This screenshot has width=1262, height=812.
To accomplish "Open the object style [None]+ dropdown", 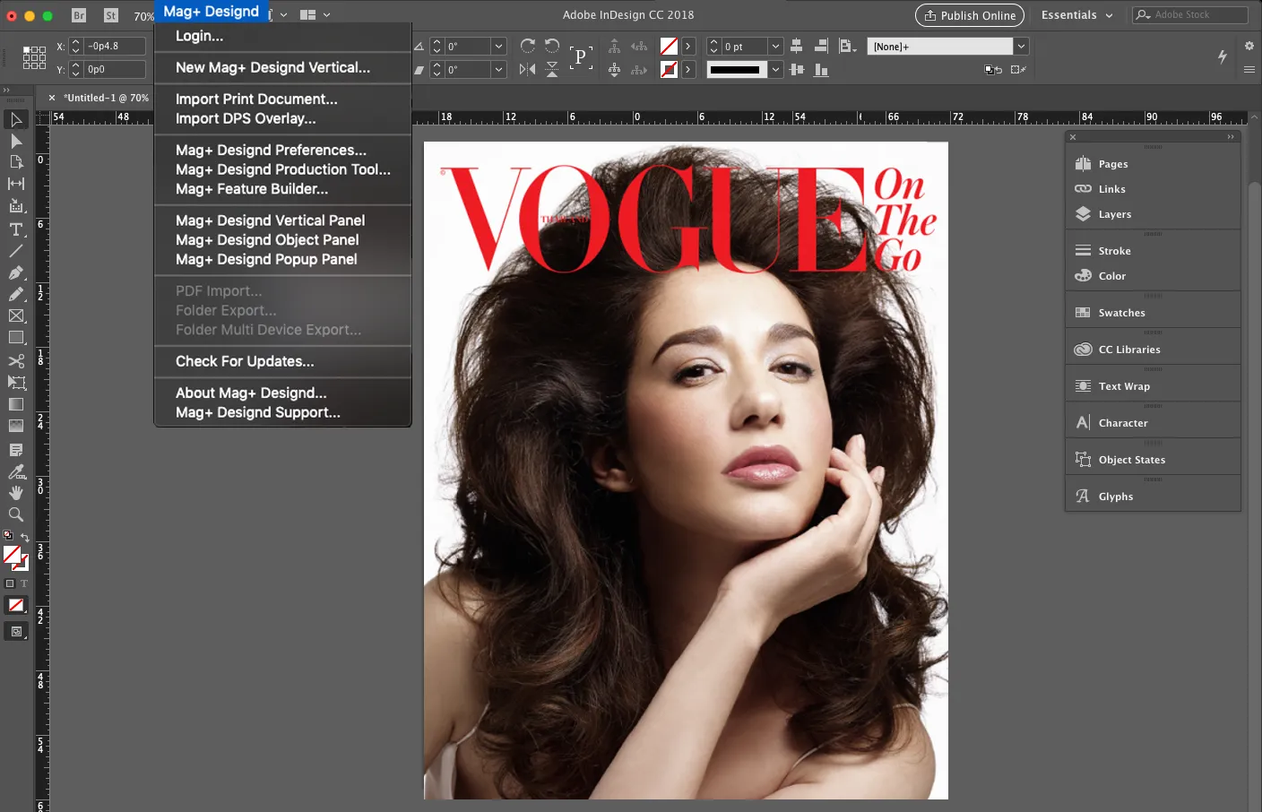I will click(x=1021, y=46).
